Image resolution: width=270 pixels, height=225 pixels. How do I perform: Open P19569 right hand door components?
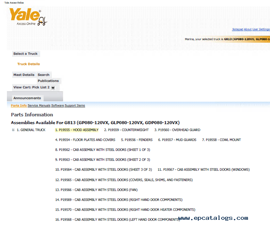(119, 200)
